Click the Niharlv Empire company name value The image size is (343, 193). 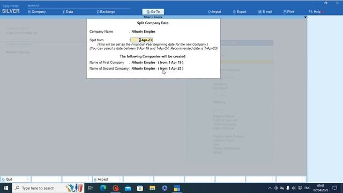pyautogui.click(x=143, y=32)
